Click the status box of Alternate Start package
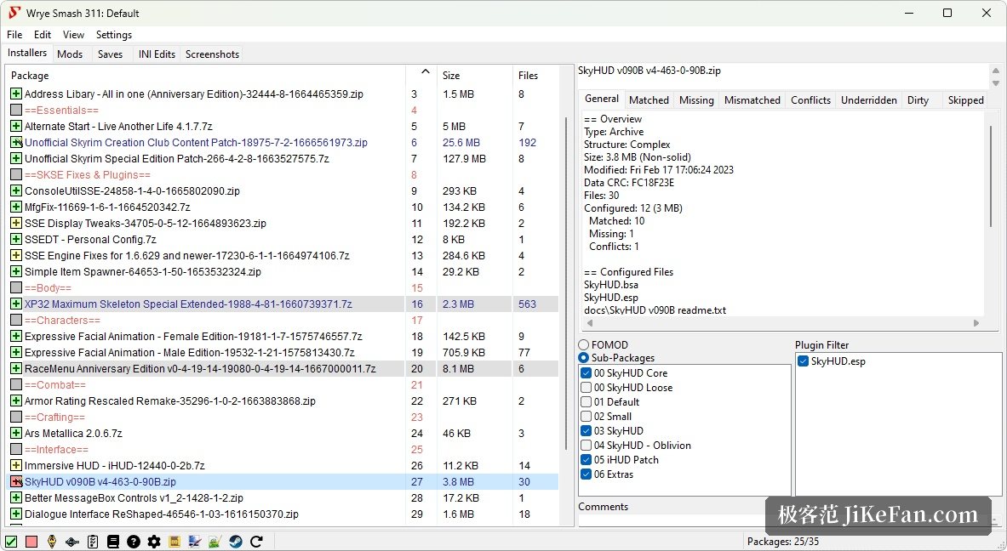Image resolution: width=1007 pixels, height=551 pixels. pyautogui.click(x=17, y=127)
